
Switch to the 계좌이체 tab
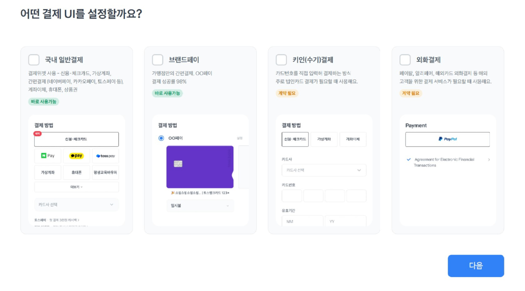click(x=353, y=139)
